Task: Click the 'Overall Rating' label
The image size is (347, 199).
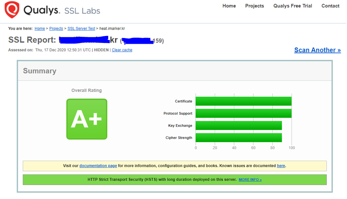Action: point(87,90)
